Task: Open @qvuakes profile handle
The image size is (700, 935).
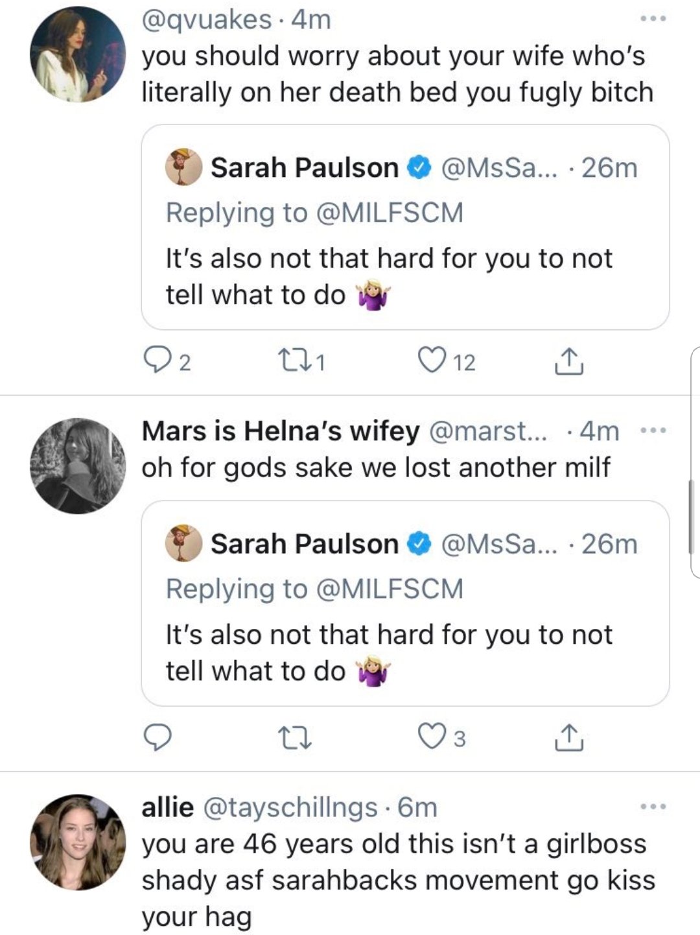Action: click(x=207, y=20)
